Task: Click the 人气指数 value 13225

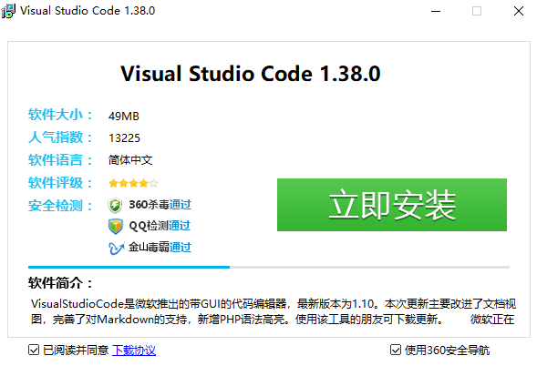Action: [124, 138]
